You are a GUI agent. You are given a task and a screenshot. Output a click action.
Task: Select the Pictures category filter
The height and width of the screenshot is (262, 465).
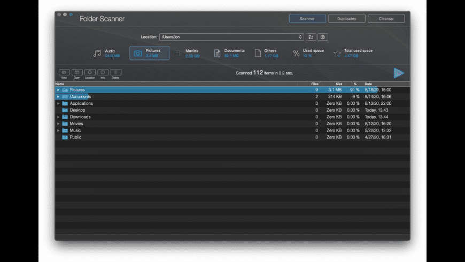(x=149, y=53)
